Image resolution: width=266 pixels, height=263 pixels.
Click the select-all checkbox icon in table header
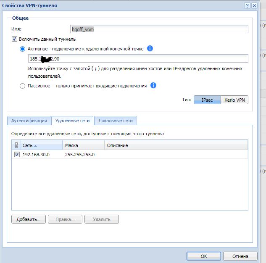[x=16, y=145]
